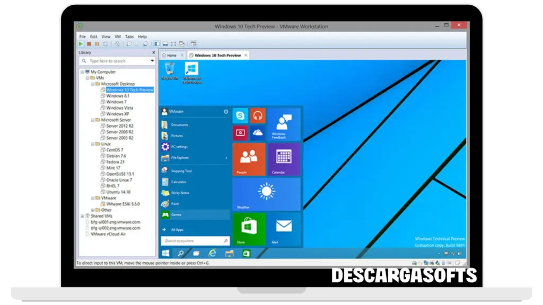Open the Skype tile in Start menu
This screenshot has height=305, width=543.
(x=240, y=115)
